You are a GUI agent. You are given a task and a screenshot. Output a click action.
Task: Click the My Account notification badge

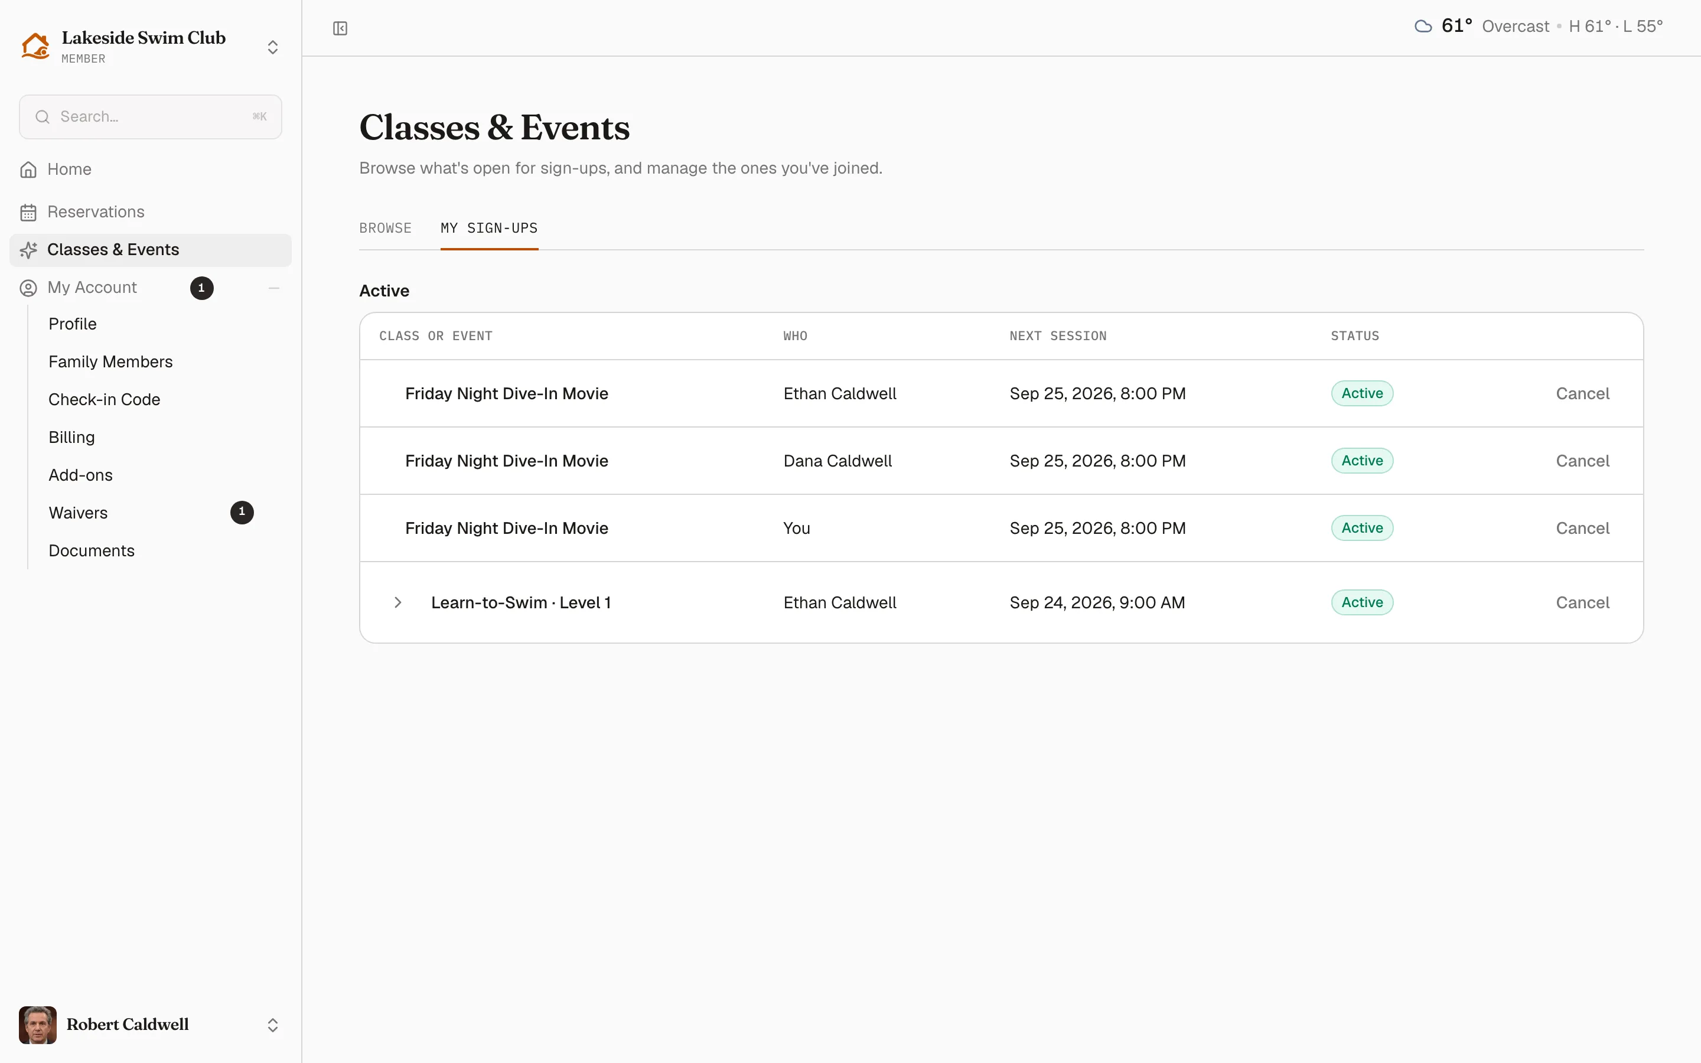coord(202,288)
